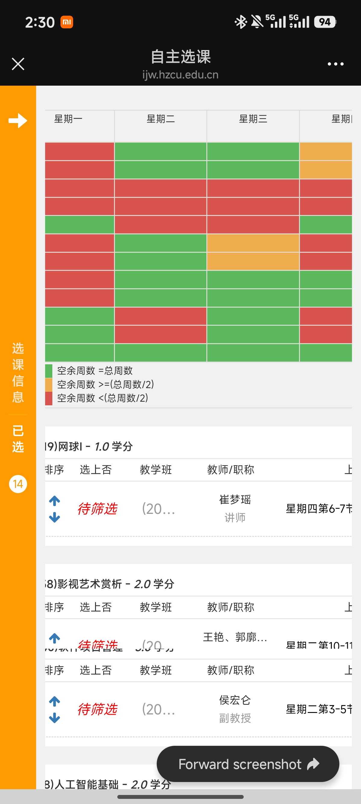Tap the Bluetooth status bar icon
Viewport: 361px width, 804px height.
click(240, 22)
